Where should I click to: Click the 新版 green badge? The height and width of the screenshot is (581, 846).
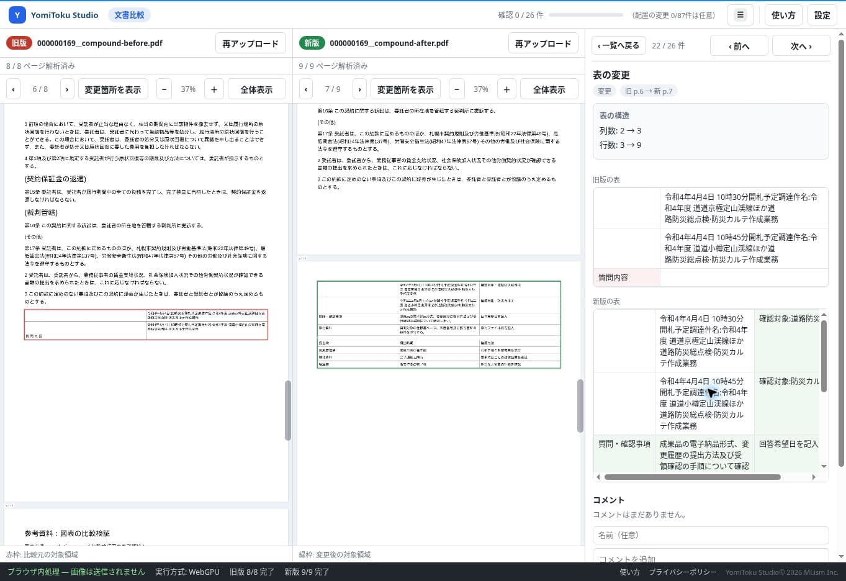point(312,43)
